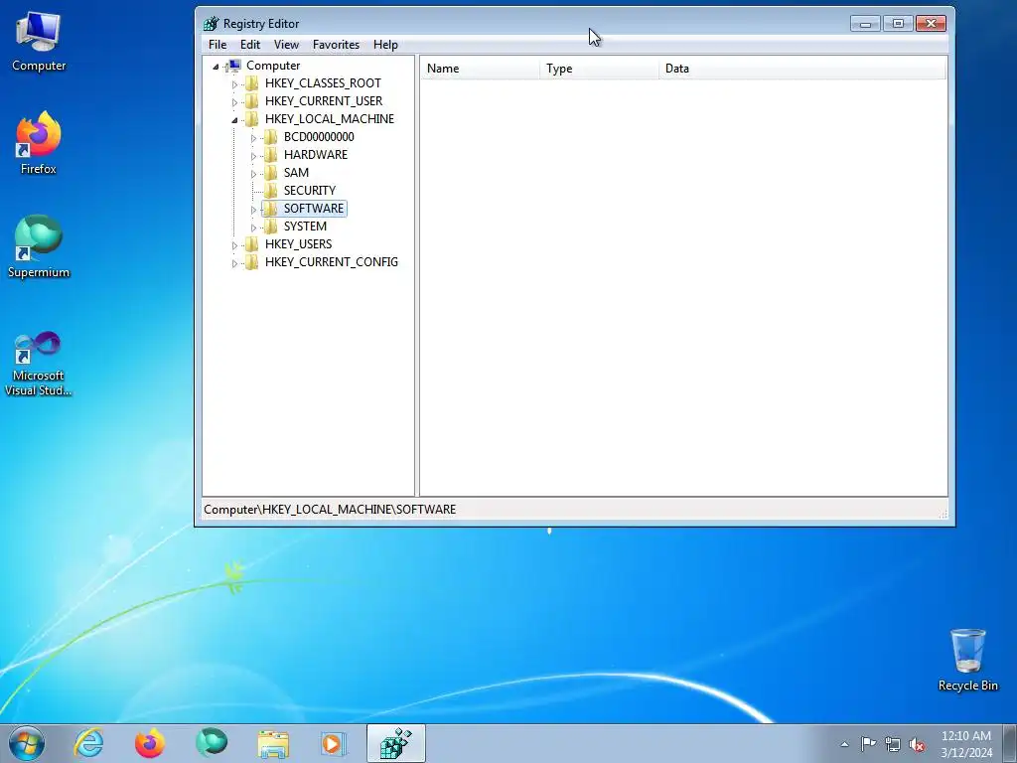Expand SYSTEM key arrow
Image resolution: width=1017 pixels, height=763 pixels.
coord(253,228)
